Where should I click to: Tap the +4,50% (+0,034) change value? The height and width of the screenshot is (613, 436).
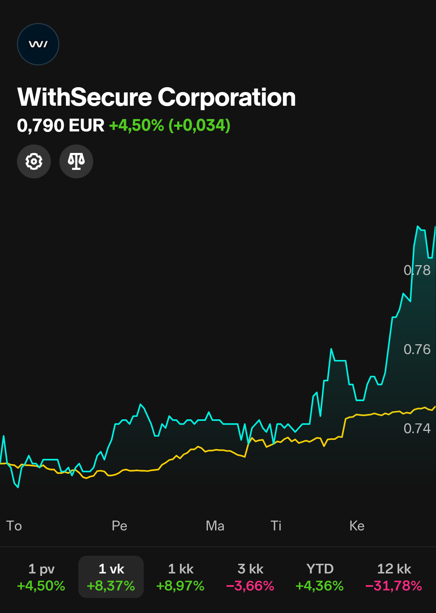[x=170, y=126]
